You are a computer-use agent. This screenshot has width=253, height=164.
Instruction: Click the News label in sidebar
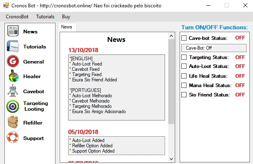tap(30, 32)
